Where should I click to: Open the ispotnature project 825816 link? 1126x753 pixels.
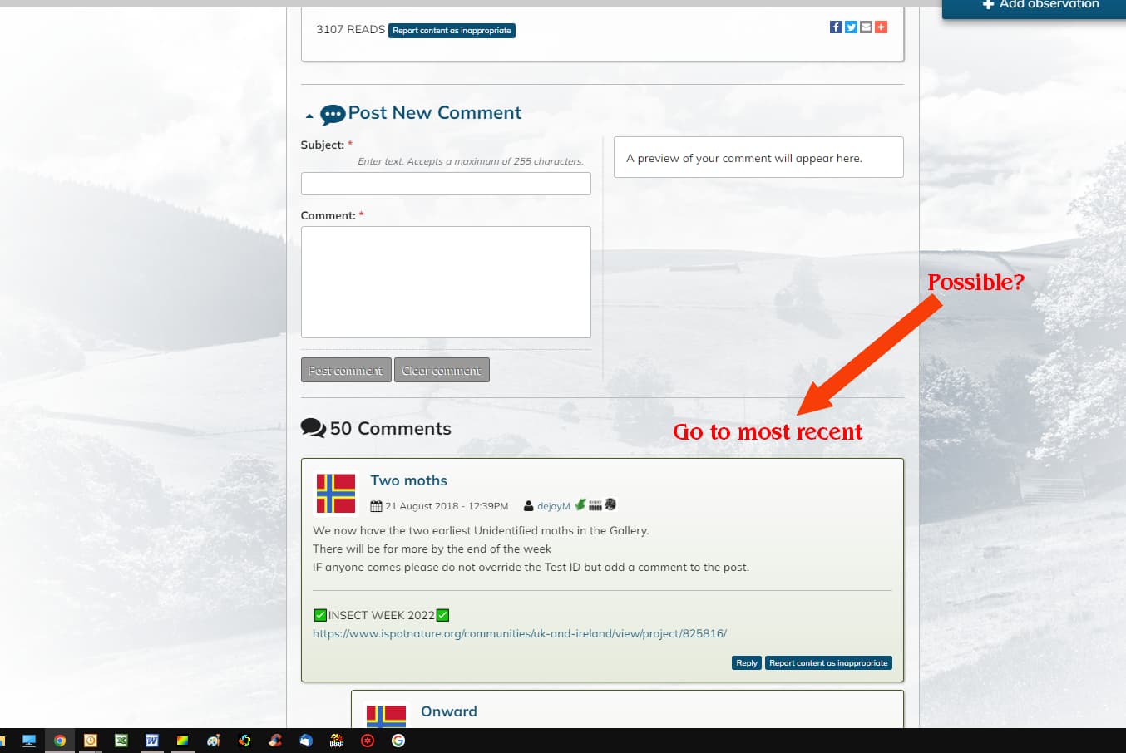tap(520, 633)
